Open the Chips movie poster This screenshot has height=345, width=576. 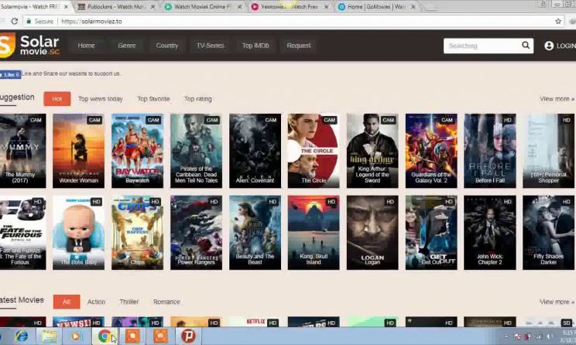pos(137,233)
